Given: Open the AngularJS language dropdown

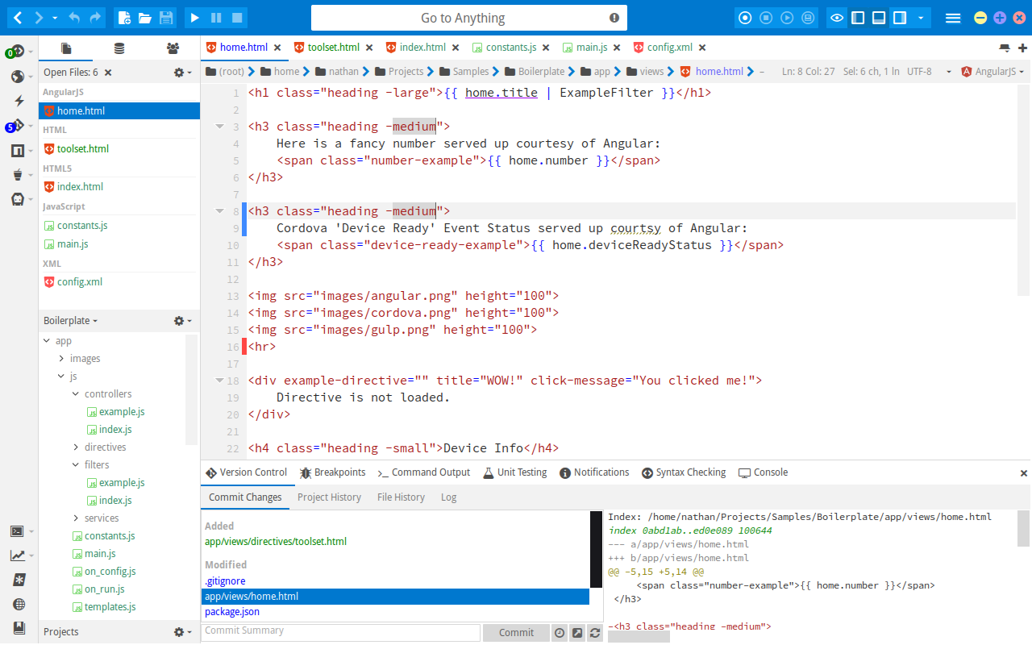Looking at the screenshot, I should pyautogui.click(x=991, y=71).
